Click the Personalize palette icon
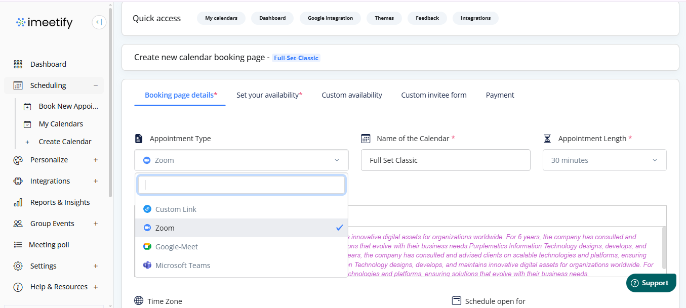This screenshot has height=308, width=686. 18,160
